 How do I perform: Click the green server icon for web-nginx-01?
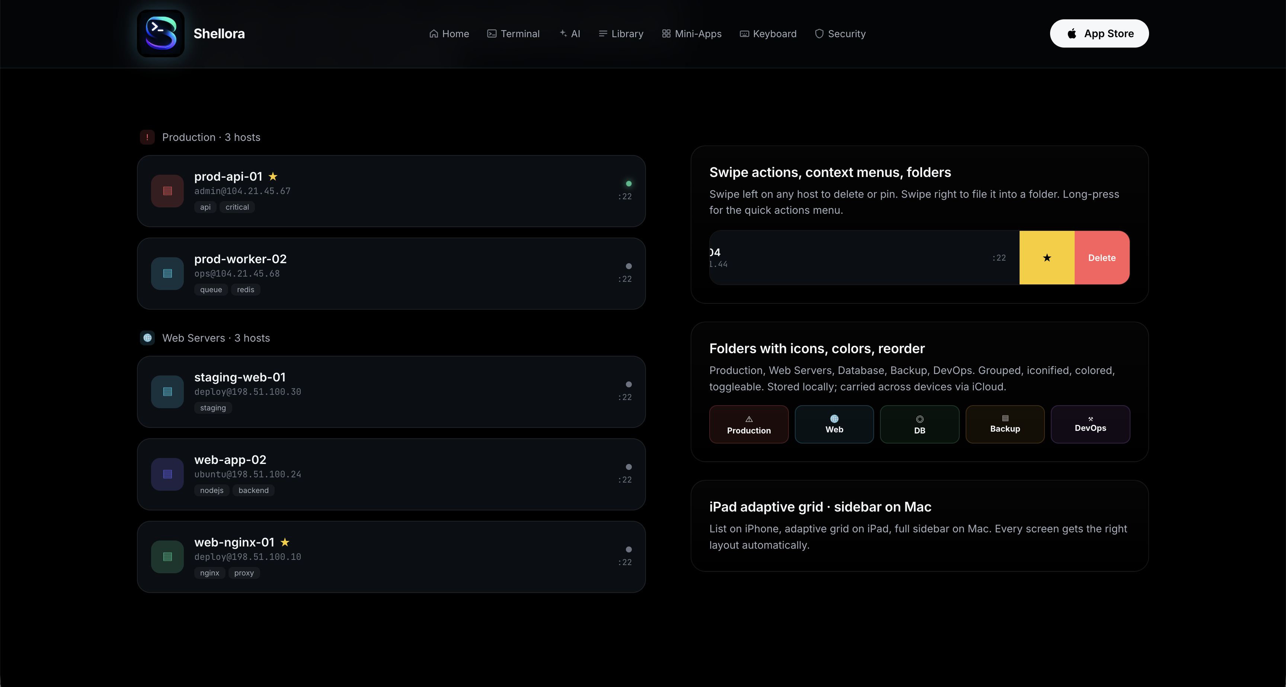click(x=167, y=557)
